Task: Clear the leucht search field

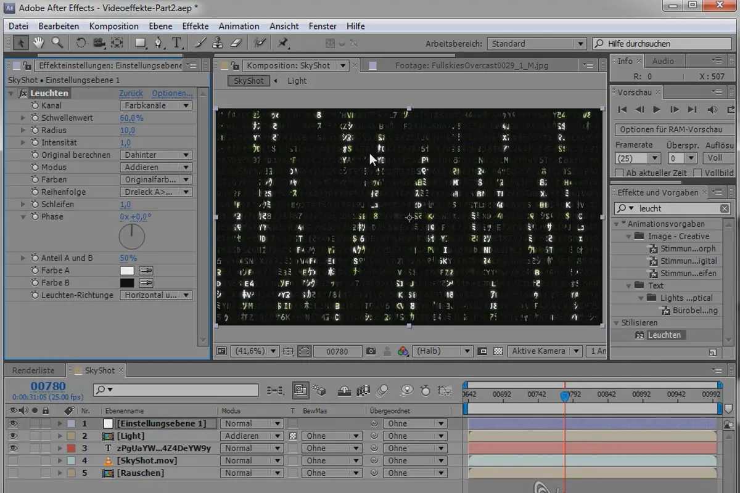Action: (x=724, y=209)
